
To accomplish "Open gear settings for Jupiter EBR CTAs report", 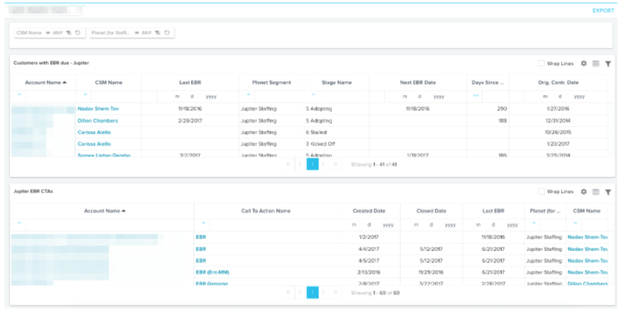I will tap(584, 191).
